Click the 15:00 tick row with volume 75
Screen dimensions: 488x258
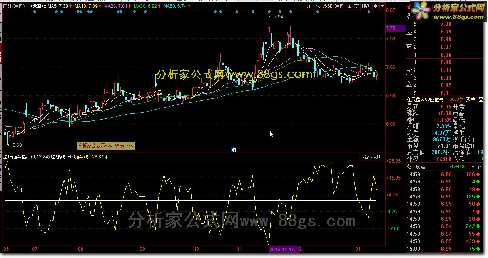445,249
